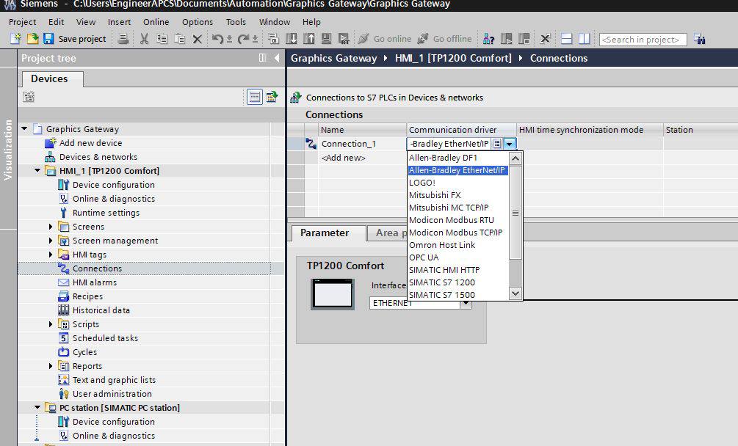Click the Search in project field
738x446 pixels.
(643, 40)
